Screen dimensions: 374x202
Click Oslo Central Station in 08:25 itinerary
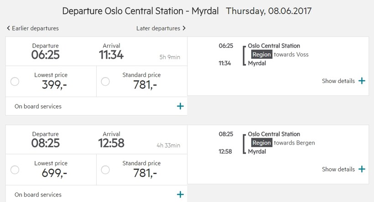click(x=274, y=134)
